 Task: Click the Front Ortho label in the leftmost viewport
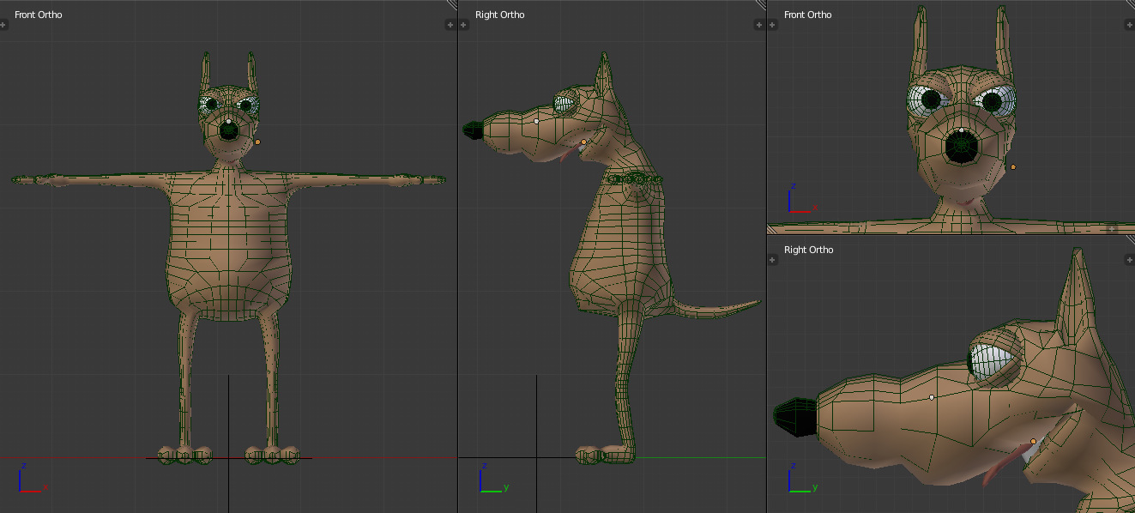point(39,15)
